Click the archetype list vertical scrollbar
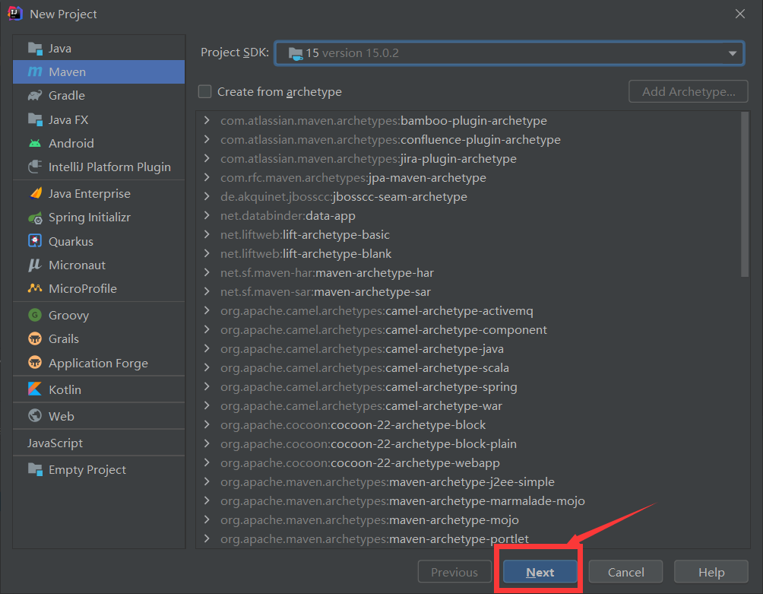 [745, 195]
